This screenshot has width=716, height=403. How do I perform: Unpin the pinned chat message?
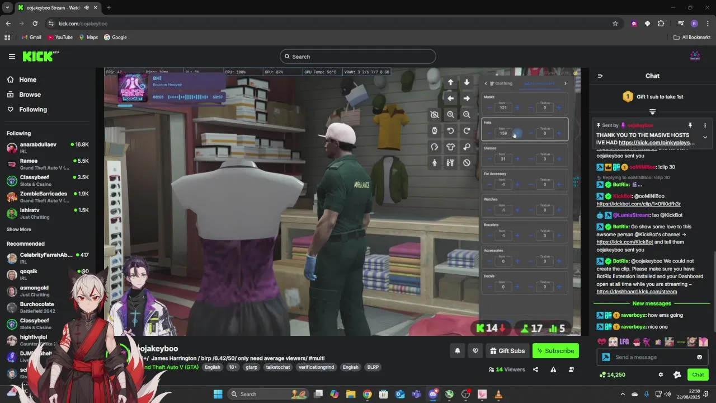point(690,125)
